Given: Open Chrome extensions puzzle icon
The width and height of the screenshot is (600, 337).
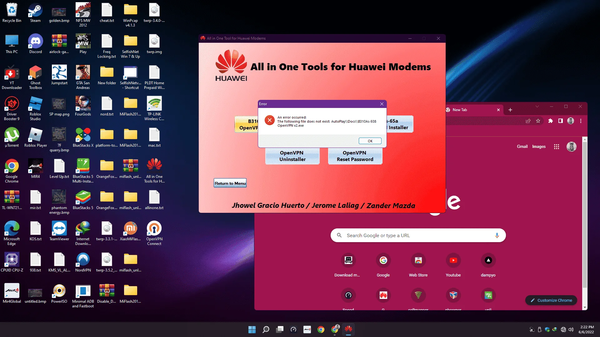Looking at the screenshot, I should [x=551, y=121].
